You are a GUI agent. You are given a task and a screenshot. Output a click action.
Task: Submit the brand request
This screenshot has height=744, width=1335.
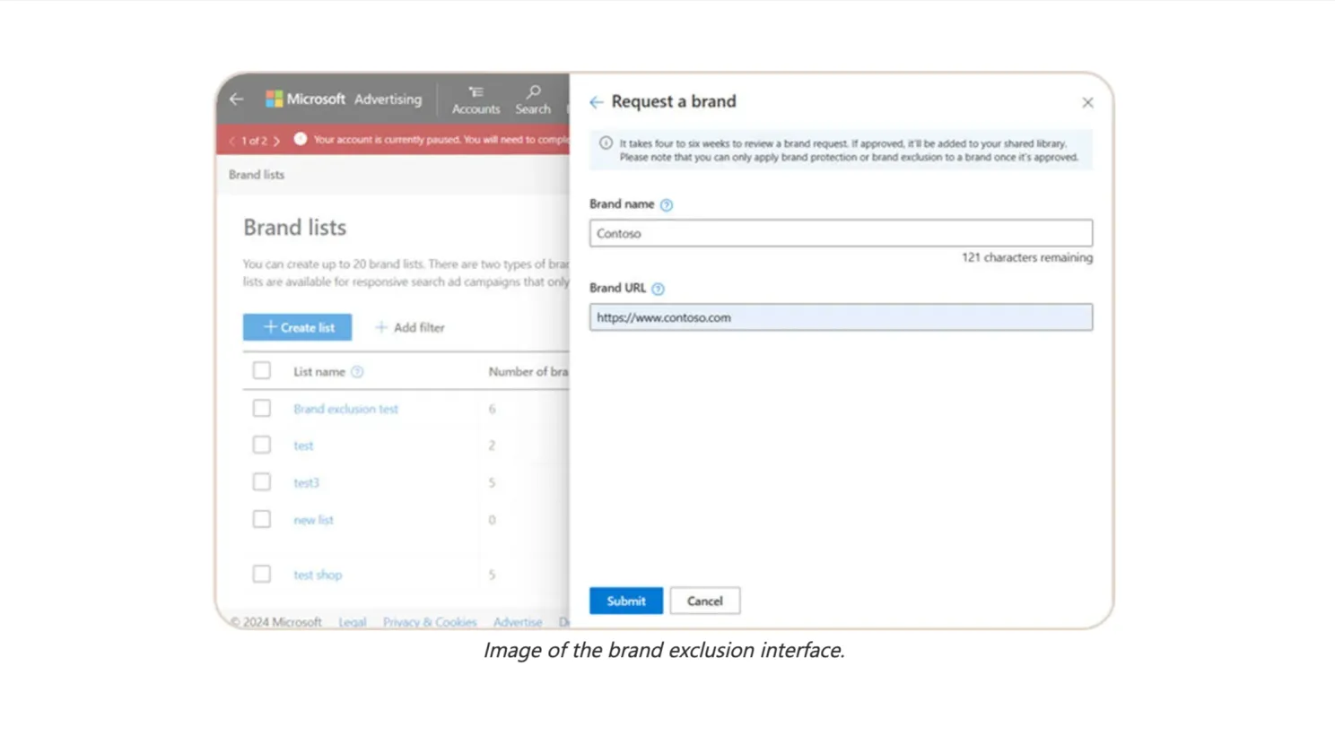coord(626,601)
